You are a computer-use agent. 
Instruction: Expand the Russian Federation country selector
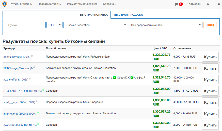click(x=95, y=25)
